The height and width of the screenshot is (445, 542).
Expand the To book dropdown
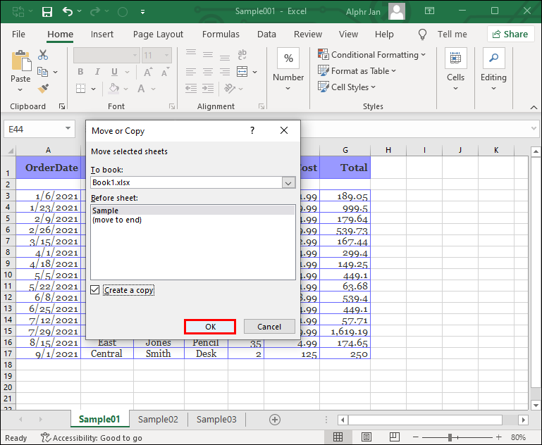coord(288,182)
